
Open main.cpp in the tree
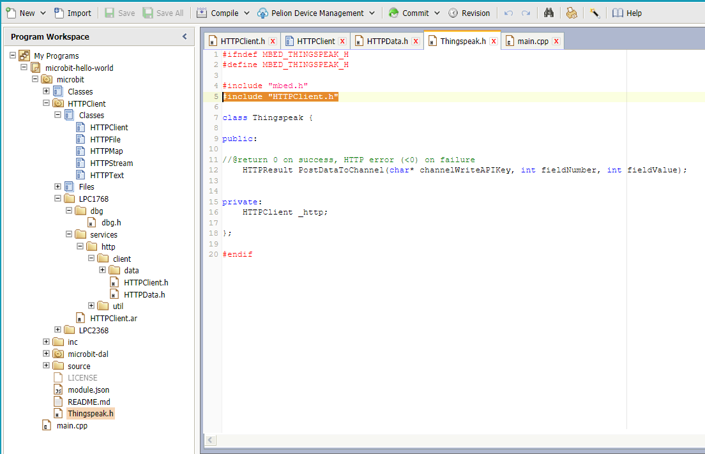[x=72, y=426]
